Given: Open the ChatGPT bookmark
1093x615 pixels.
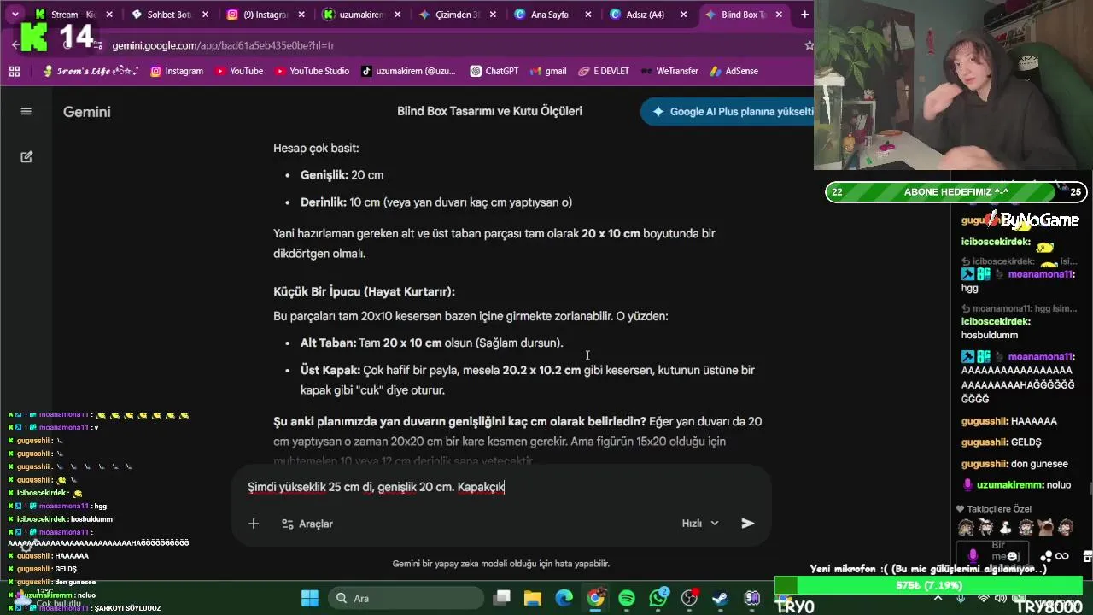Looking at the screenshot, I should [494, 72].
